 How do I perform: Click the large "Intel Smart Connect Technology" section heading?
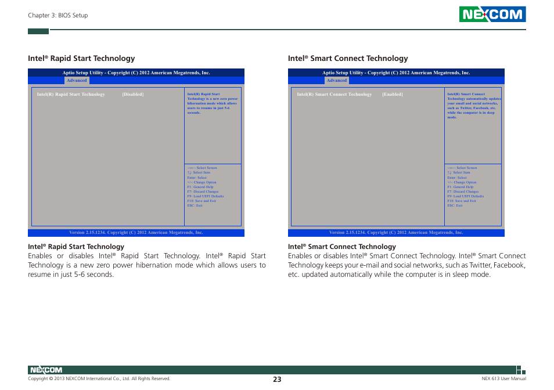[348, 58]
